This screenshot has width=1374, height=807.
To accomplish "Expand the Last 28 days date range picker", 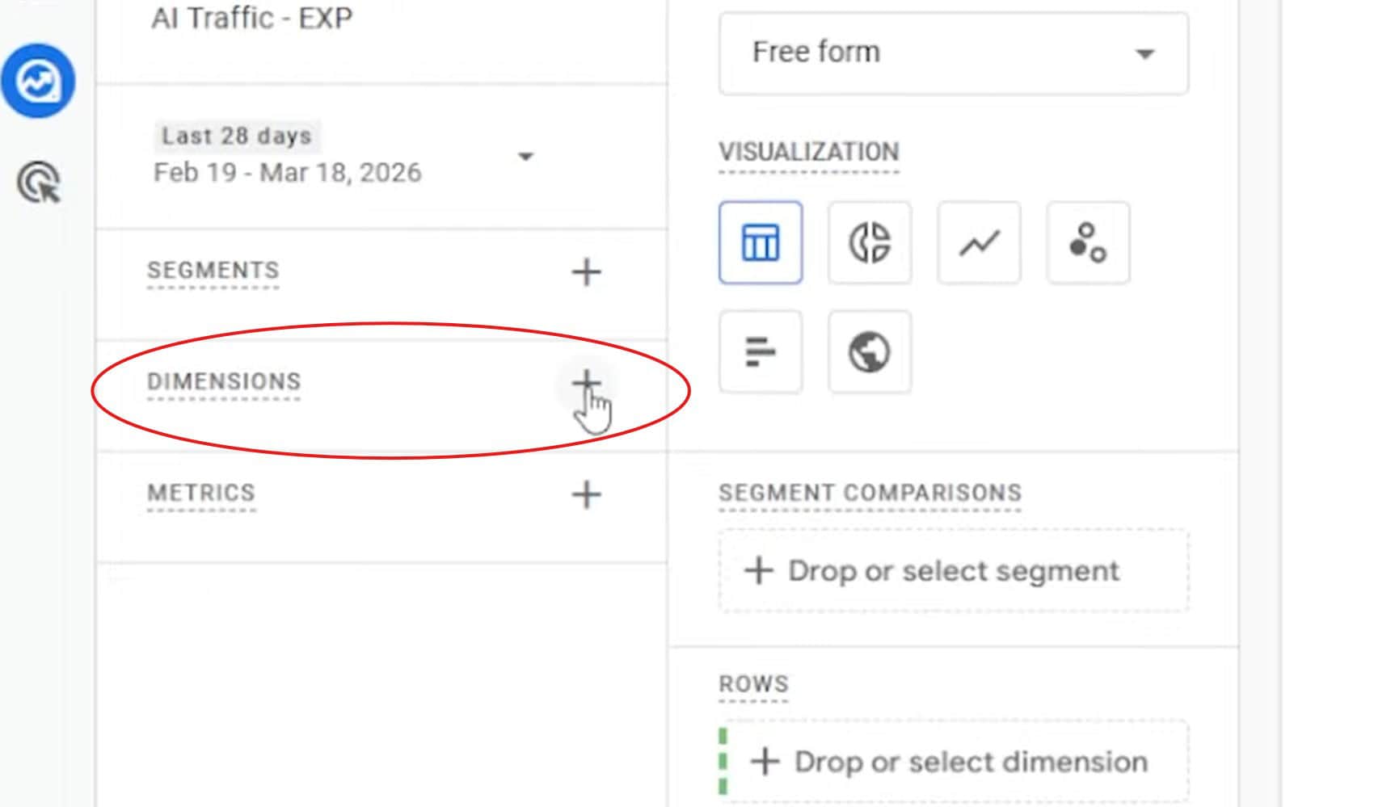I will [525, 156].
